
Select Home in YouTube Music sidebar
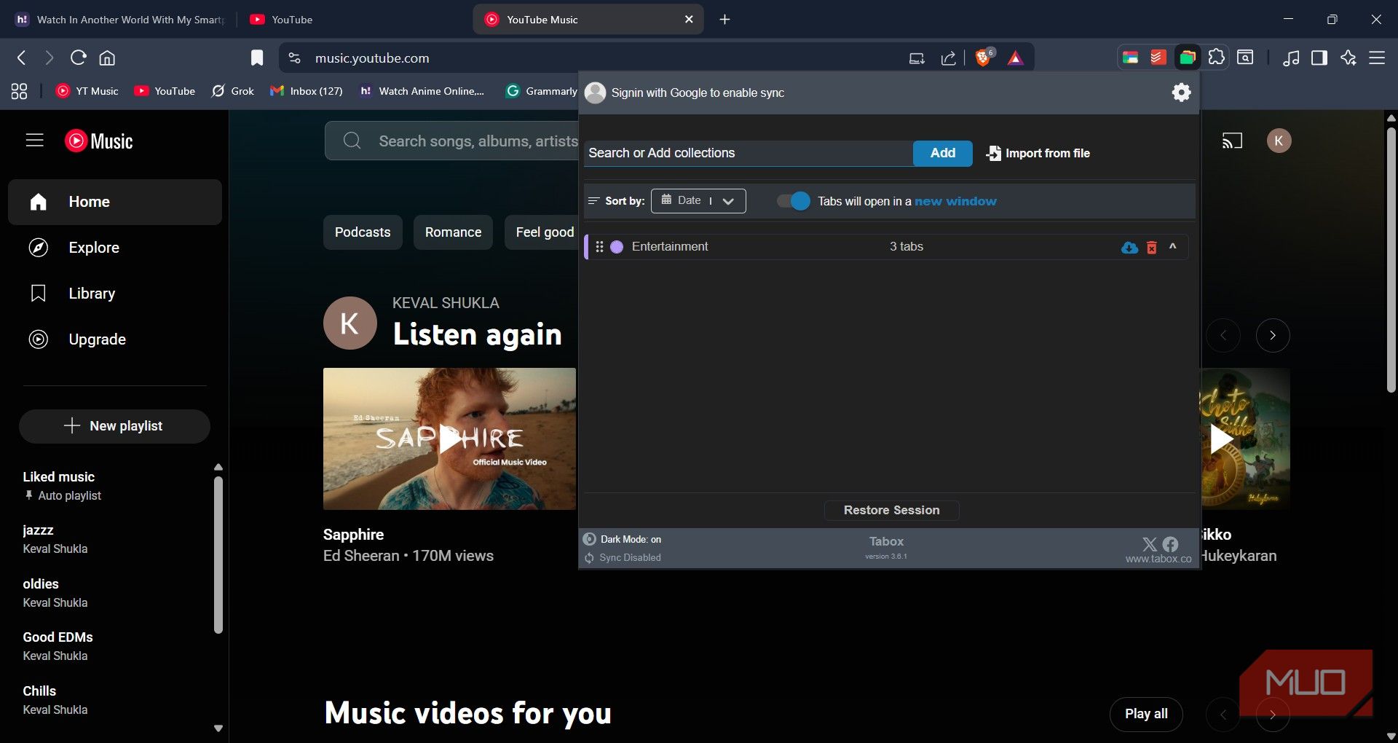click(x=115, y=202)
